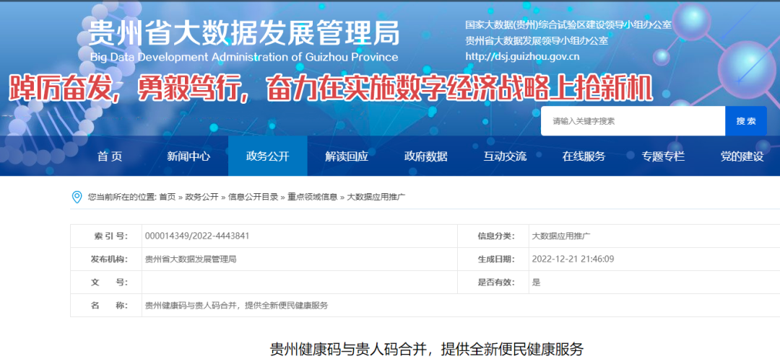The width and height of the screenshot is (780, 364).
Task: Click the red slogan banner 踔厉奋发
Action: (331, 90)
